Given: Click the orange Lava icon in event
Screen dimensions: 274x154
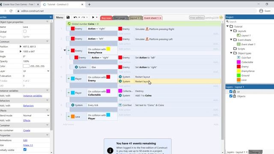Looking at the screenshot, I should click(x=73, y=117).
